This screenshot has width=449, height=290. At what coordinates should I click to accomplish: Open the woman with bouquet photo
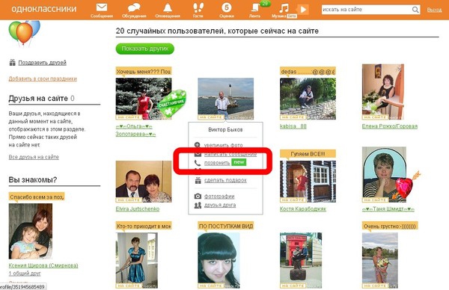coord(379,260)
